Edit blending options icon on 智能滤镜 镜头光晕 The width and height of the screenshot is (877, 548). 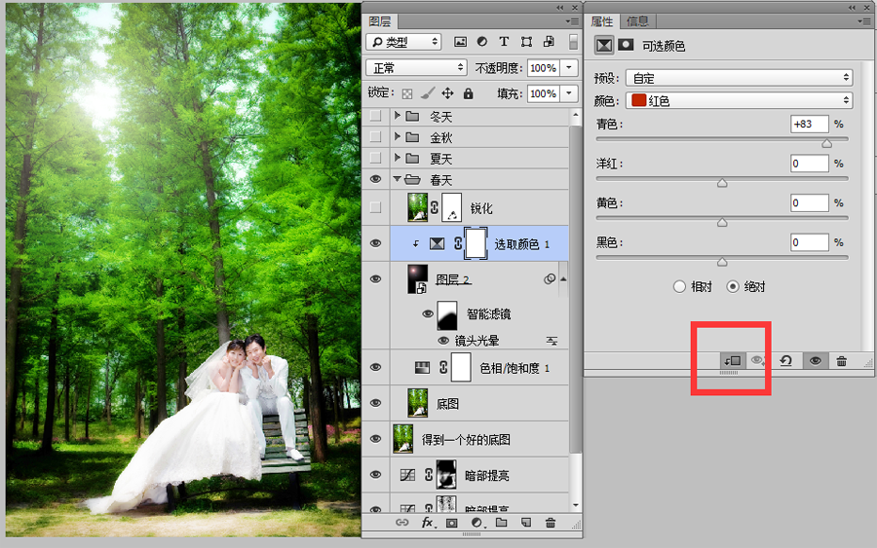(x=552, y=341)
